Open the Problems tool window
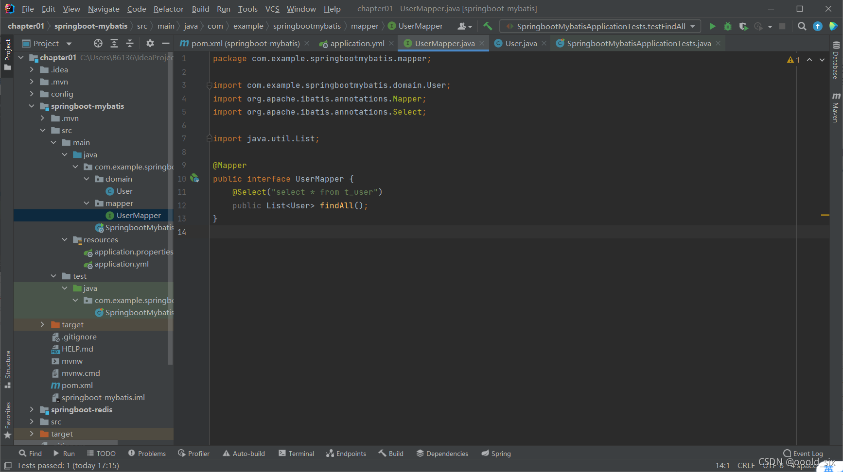The height and width of the screenshot is (472, 843). tap(147, 454)
